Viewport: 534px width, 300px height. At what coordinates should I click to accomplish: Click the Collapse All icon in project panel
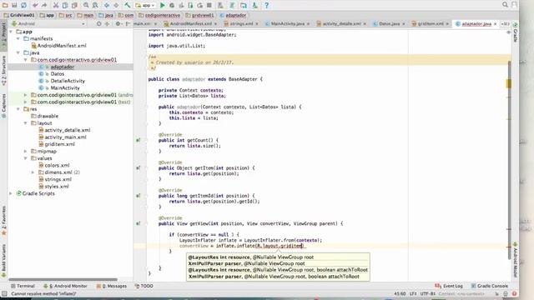pos(107,24)
